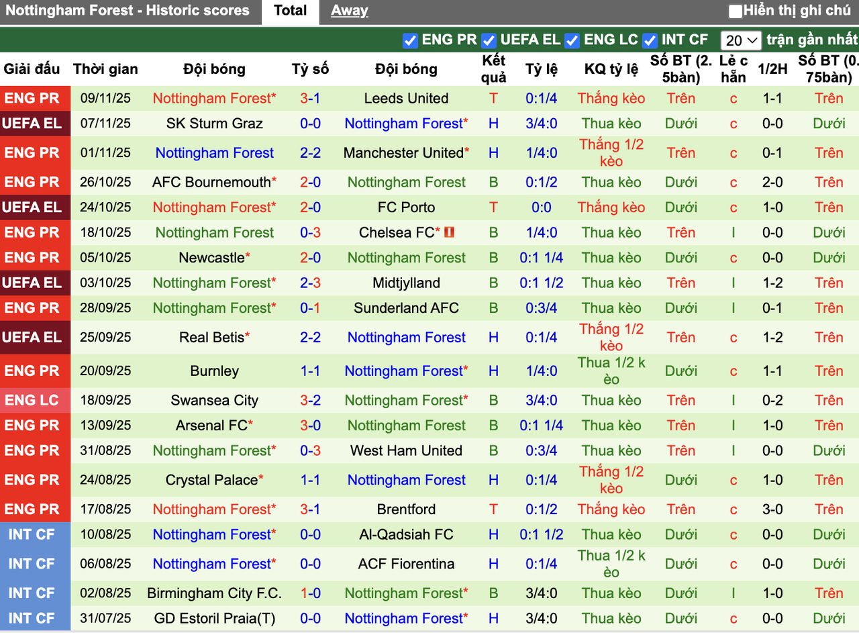Click the "Thời gian" column header
859x633 pixels.
(105, 69)
